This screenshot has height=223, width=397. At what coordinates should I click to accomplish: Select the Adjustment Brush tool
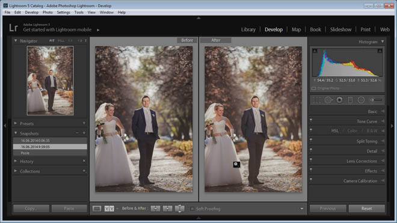(376, 100)
